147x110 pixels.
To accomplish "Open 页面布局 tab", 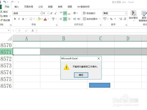I will click(29, 7).
